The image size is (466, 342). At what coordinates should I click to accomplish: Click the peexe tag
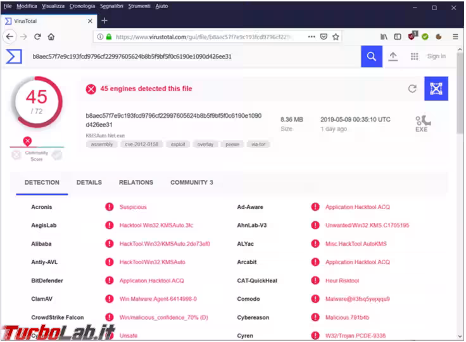tap(232, 144)
